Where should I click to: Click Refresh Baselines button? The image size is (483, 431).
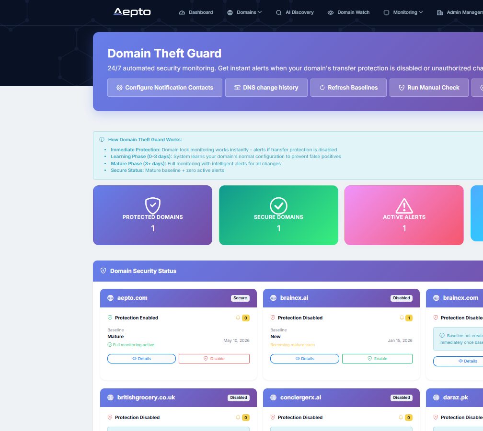[349, 88]
